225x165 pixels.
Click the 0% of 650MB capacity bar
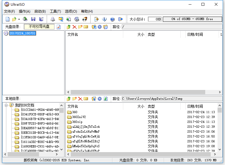(x=192, y=19)
